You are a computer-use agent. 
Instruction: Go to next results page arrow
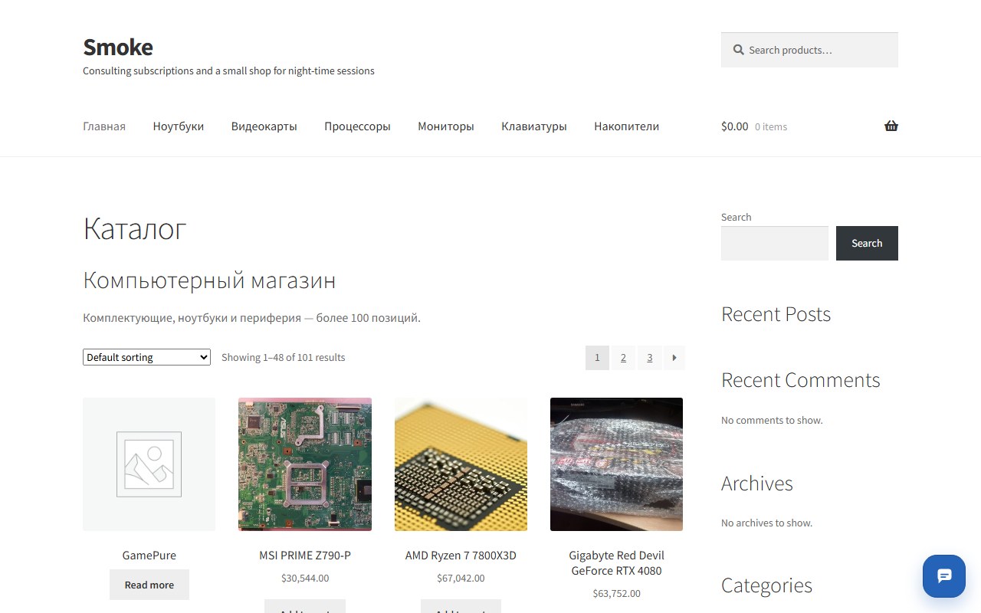point(674,358)
